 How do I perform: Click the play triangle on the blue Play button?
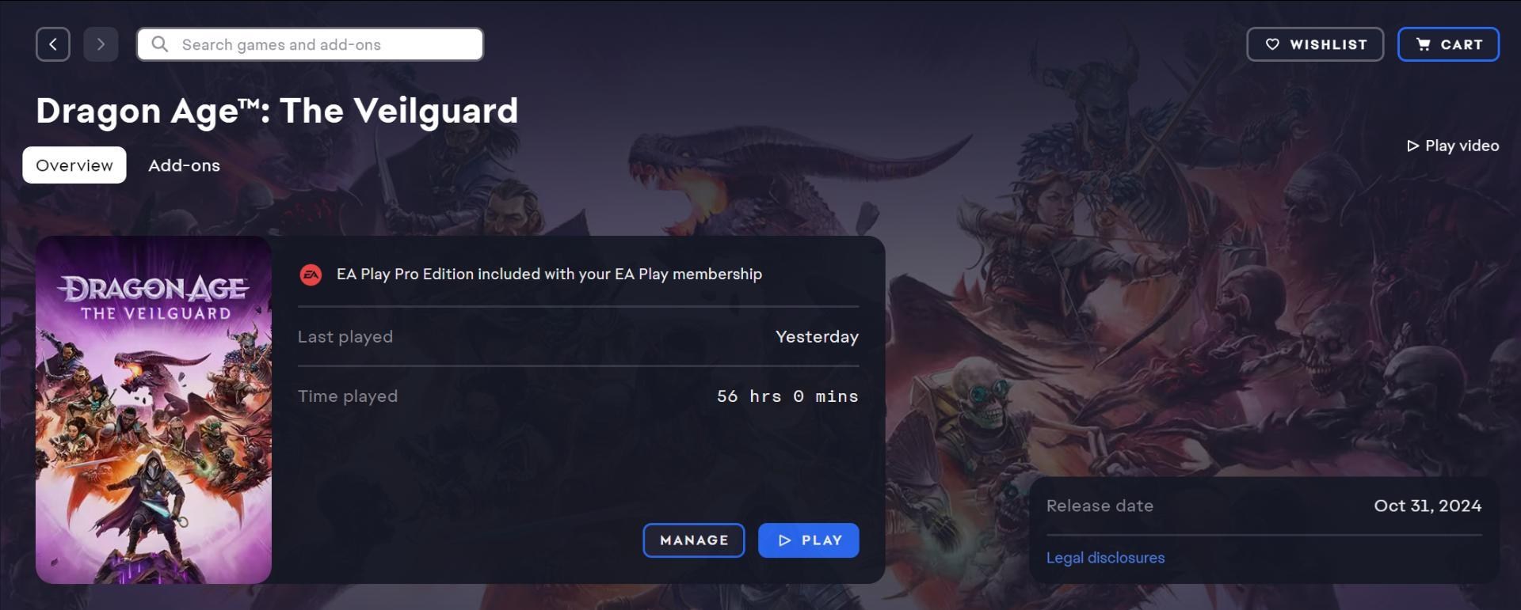(x=784, y=540)
